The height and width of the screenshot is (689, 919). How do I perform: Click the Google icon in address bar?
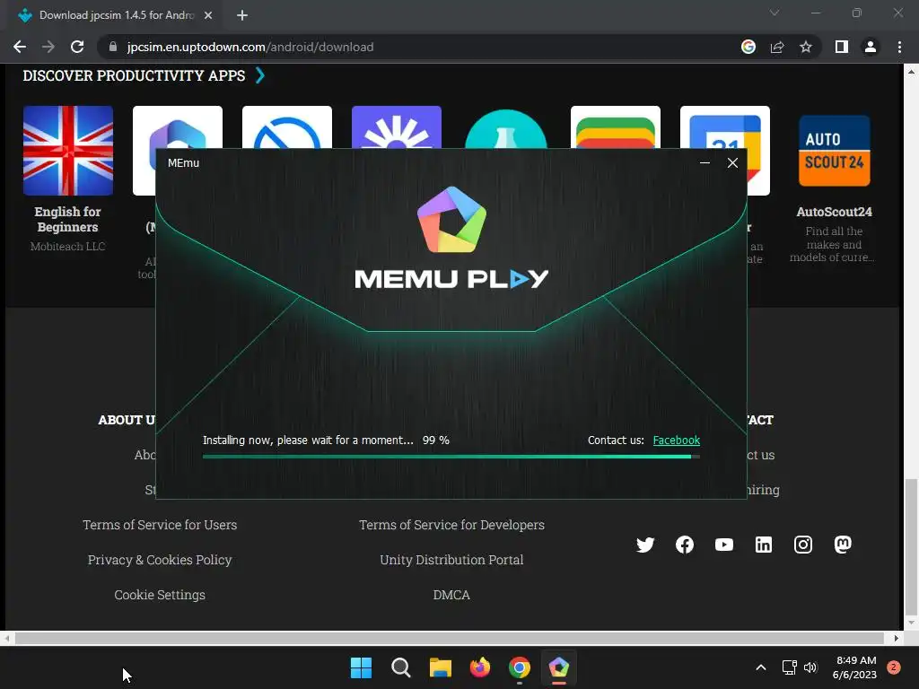[748, 47]
